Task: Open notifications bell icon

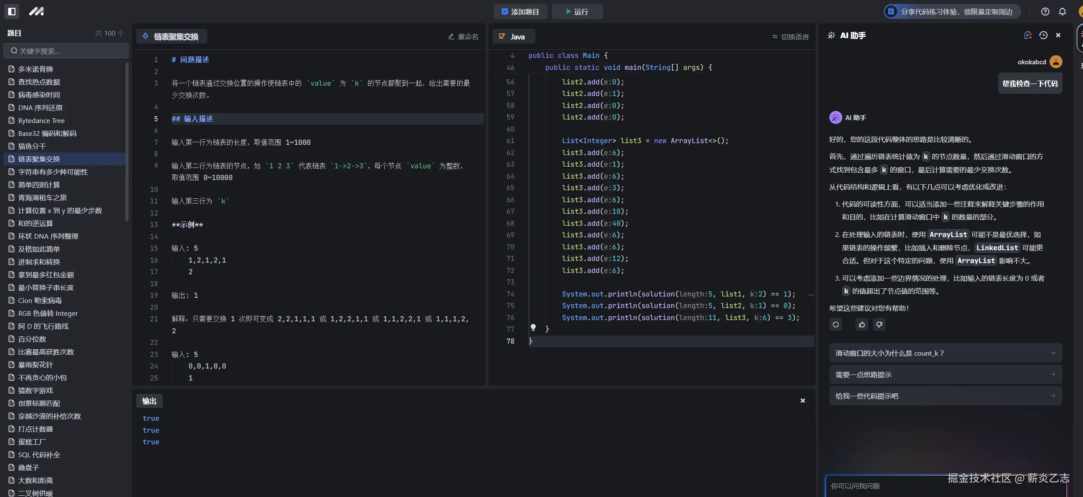Action: point(1062,12)
